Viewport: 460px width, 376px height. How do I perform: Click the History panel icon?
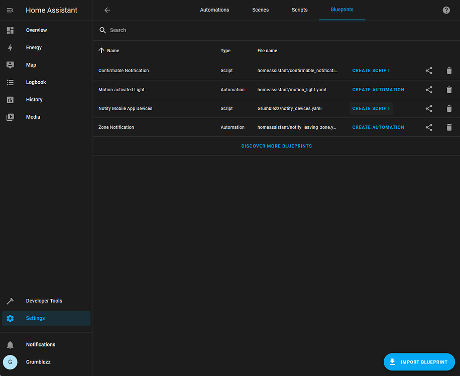click(10, 99)
